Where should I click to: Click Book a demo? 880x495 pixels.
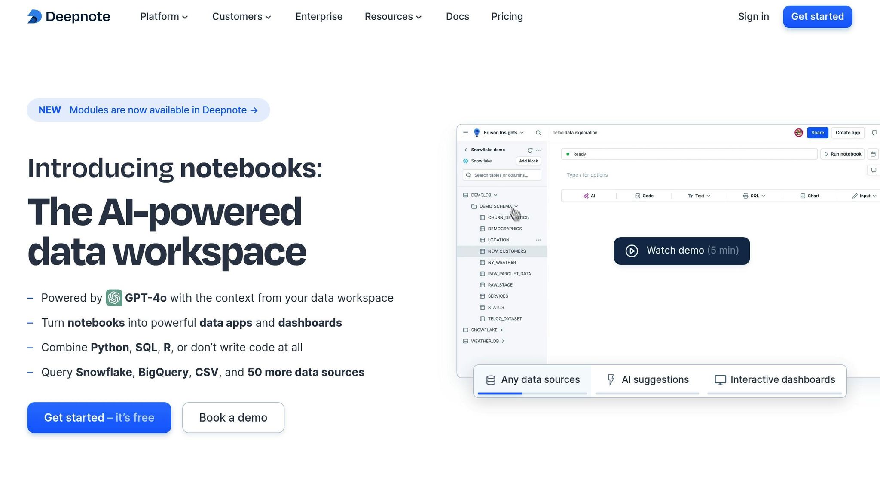233,418
